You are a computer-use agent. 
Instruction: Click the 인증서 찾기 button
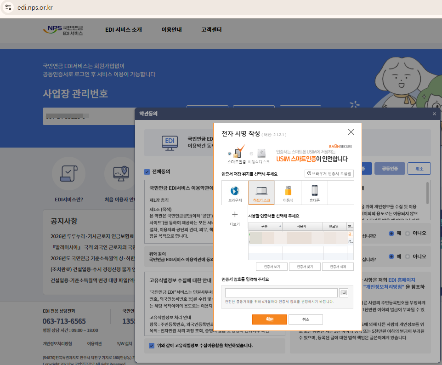click(305, 267)
